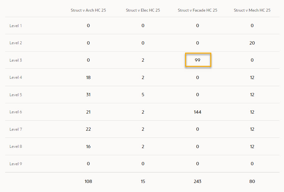The width and height of the screenshot is (284, 192).
Task: Click the 144 value in Level 6 Facade
Action: click(197, 112)
